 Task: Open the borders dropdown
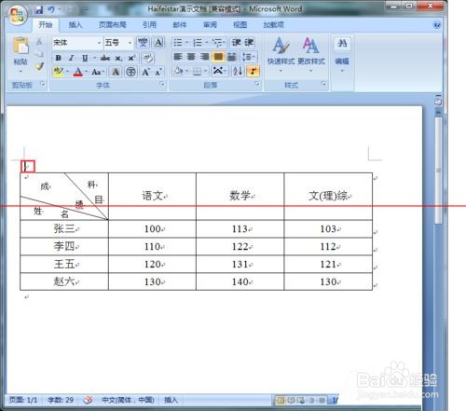pyautogui.click(x=206, y=71)
